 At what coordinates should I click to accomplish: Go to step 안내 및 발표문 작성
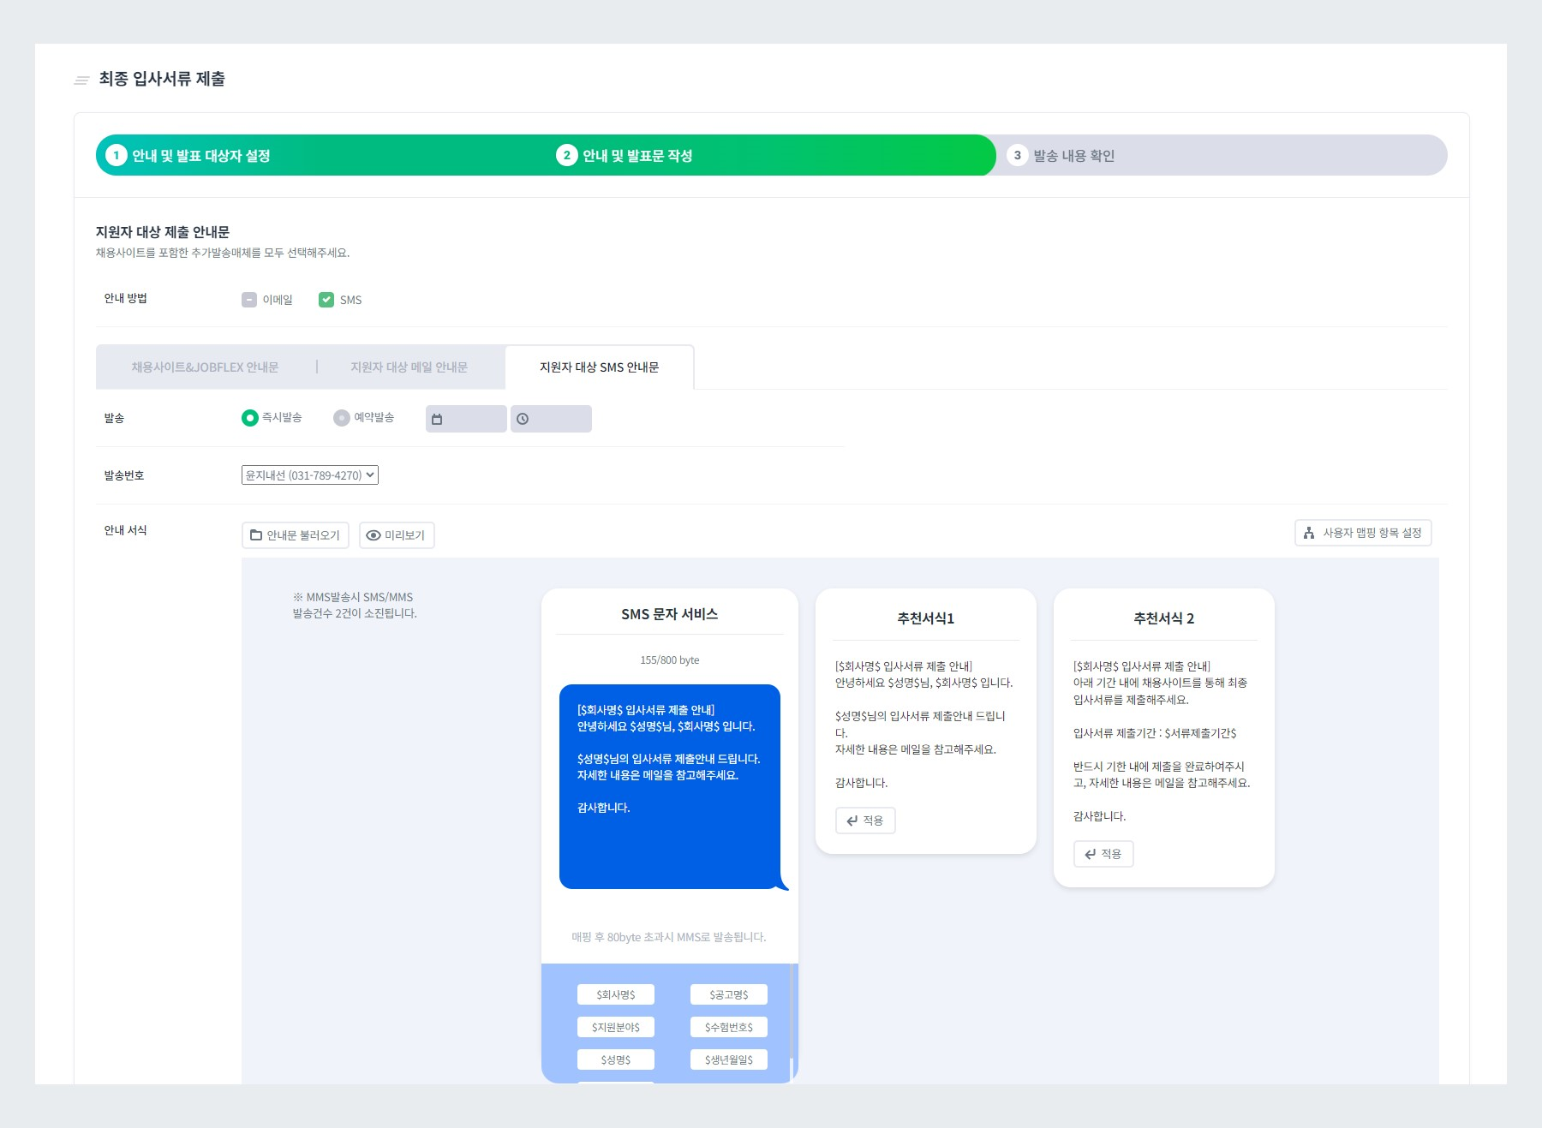637,156
